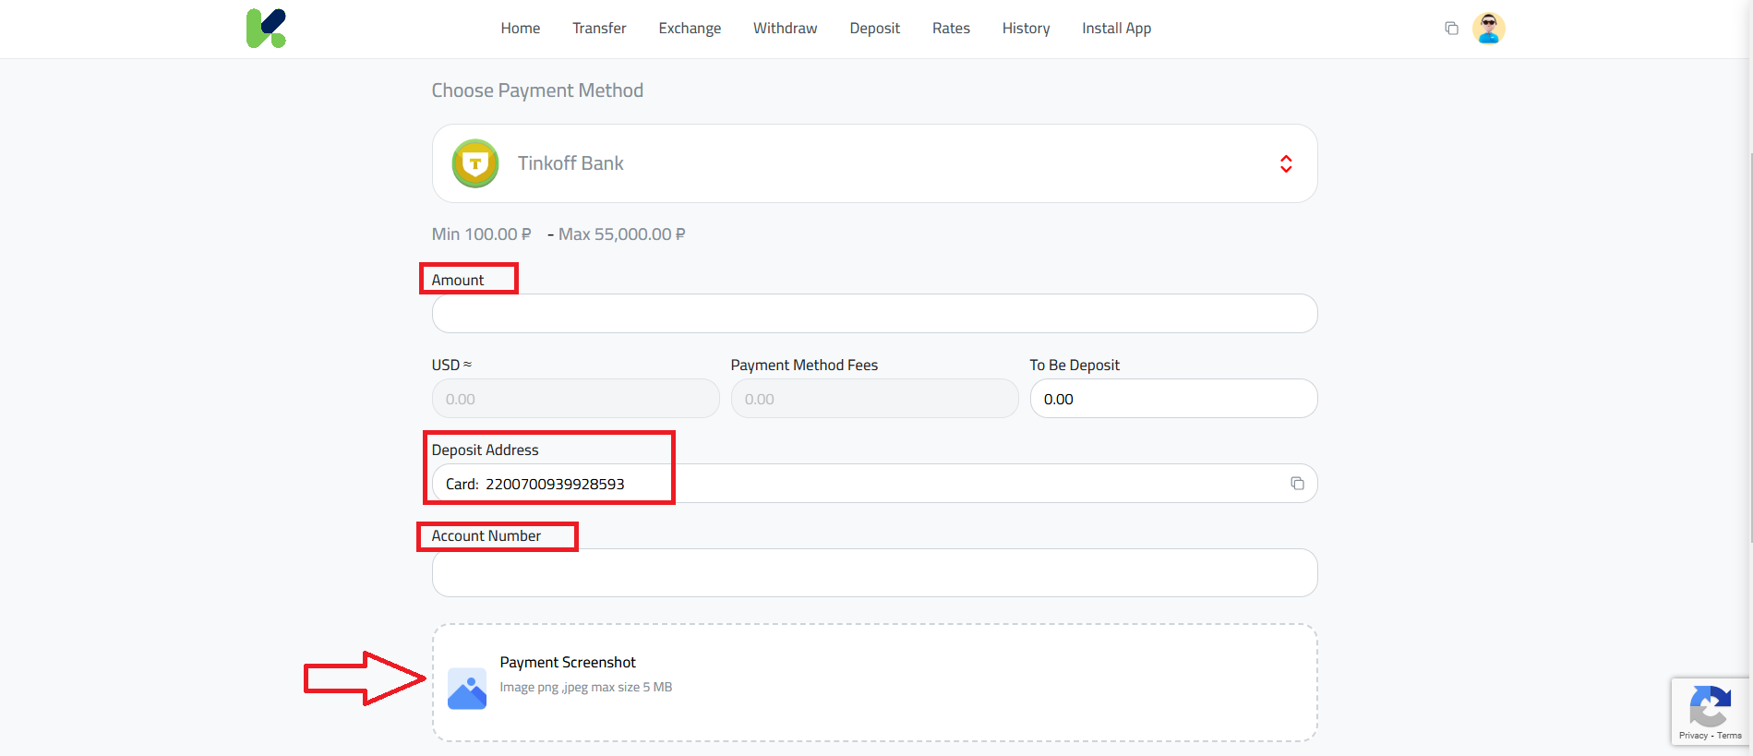The width and height of the screenshot is (1753, 756).
Task: Expand the Tinkoff Bank payment method arrows
Action: click(x=1286, y=163)
